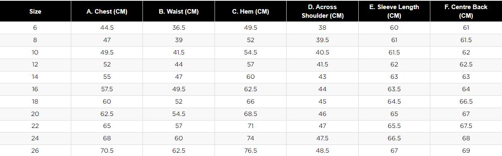
Task: Select the E. Sleeve Length header
Action: (394, 11)
